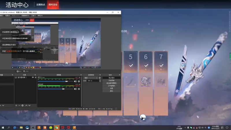This screenshot has height=130, width=231.
Task: Pop out the Audio Mixer dock panel
Action: (x=81, y=75)
